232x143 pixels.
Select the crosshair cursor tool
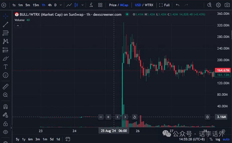6,16
